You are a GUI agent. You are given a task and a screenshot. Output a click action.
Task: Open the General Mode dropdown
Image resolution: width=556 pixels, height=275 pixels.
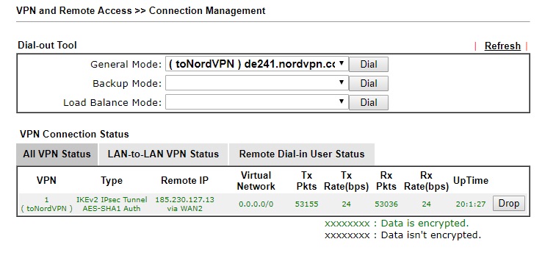(x=257, y=64)
